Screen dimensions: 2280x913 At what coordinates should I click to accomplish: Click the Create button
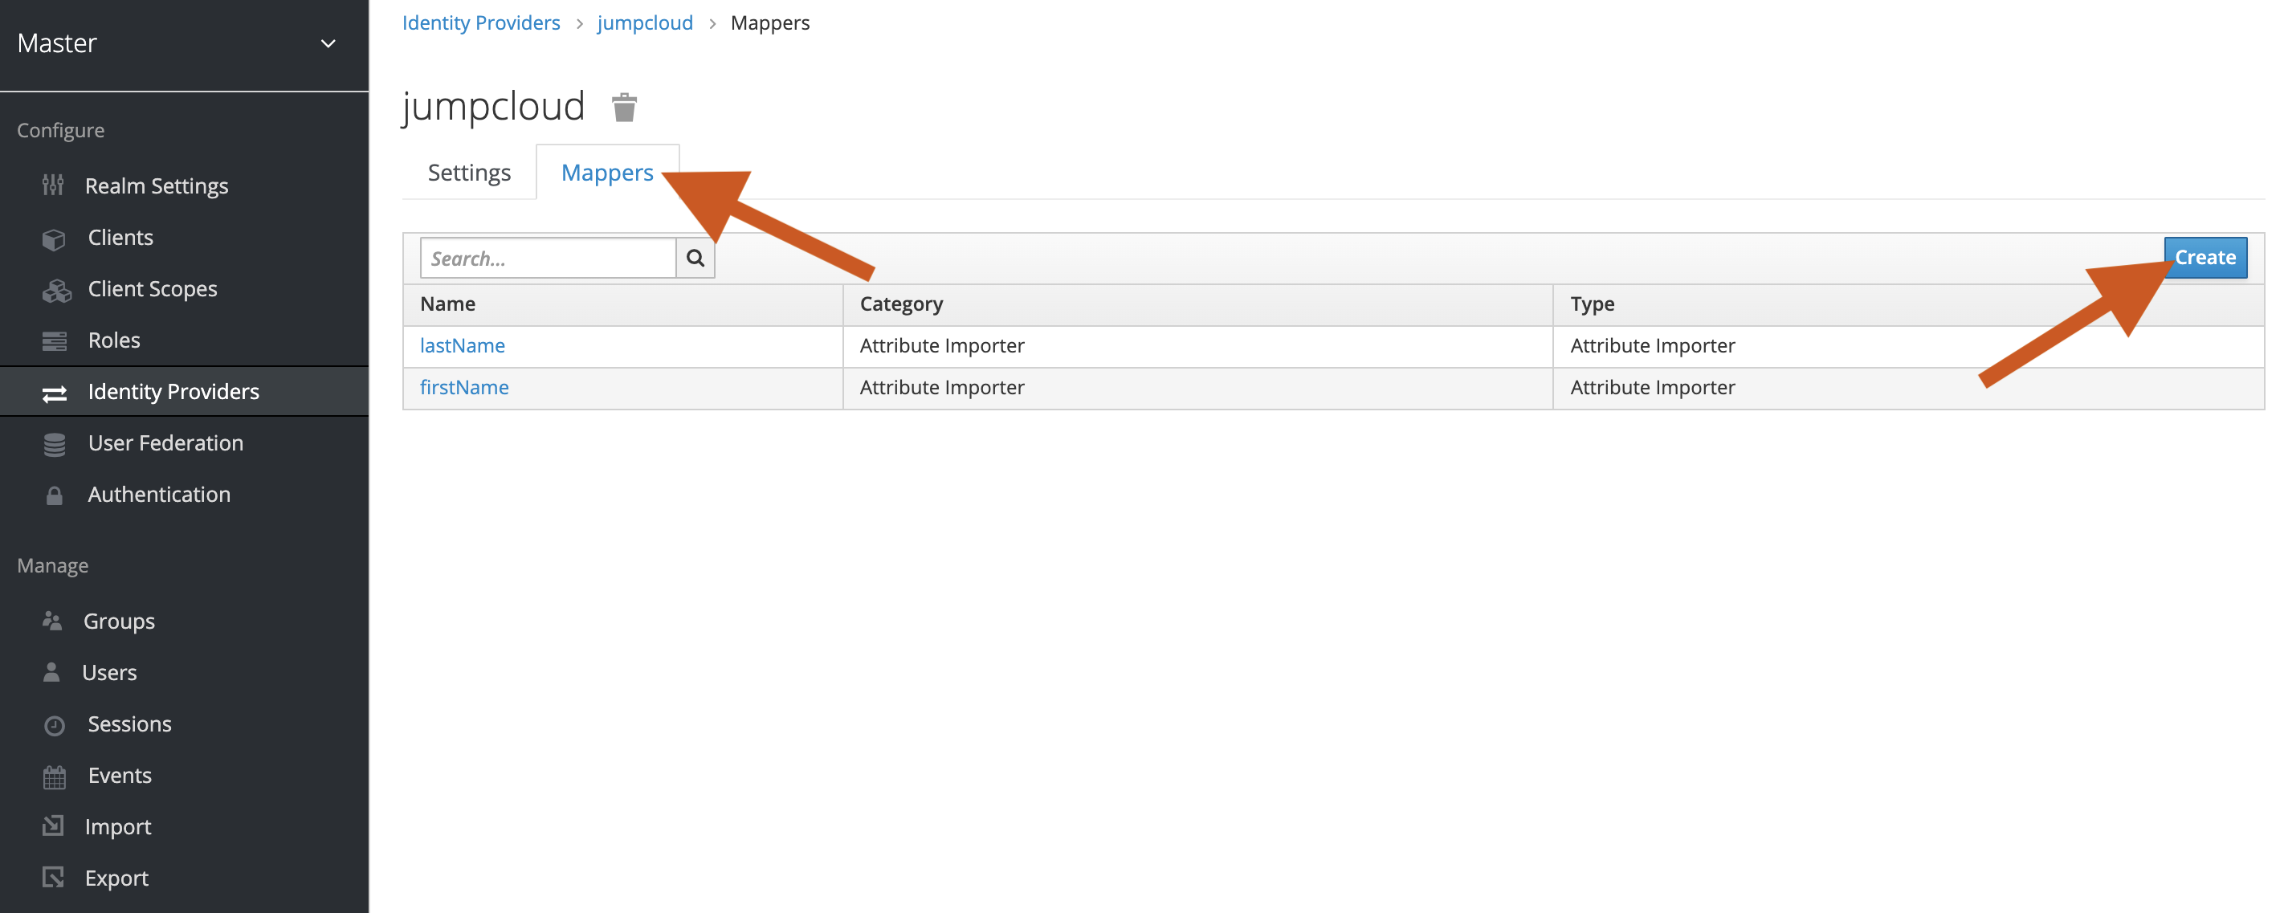click(2205, 257)
